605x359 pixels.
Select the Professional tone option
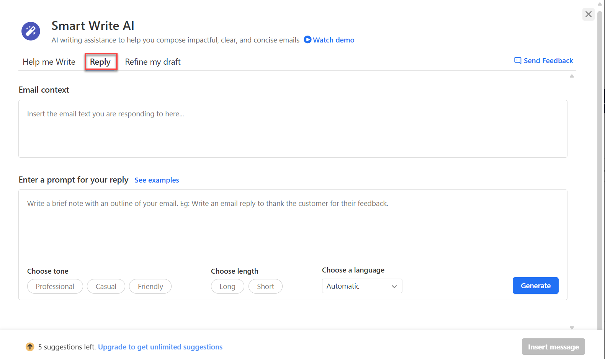[x=55, y=286]
